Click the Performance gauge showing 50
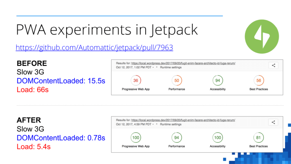This screenshot has height=164, width=291. coord(176,81)
